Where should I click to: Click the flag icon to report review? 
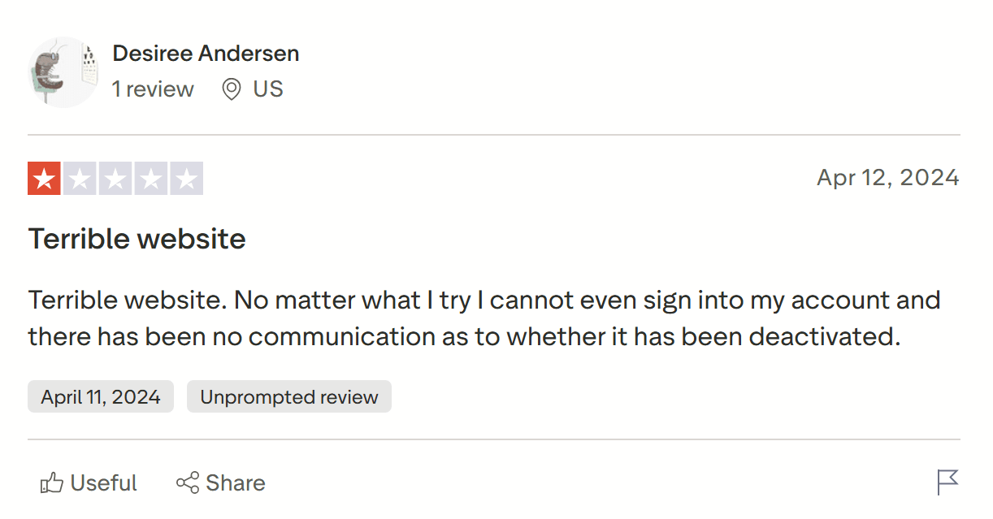coord(947,482)
